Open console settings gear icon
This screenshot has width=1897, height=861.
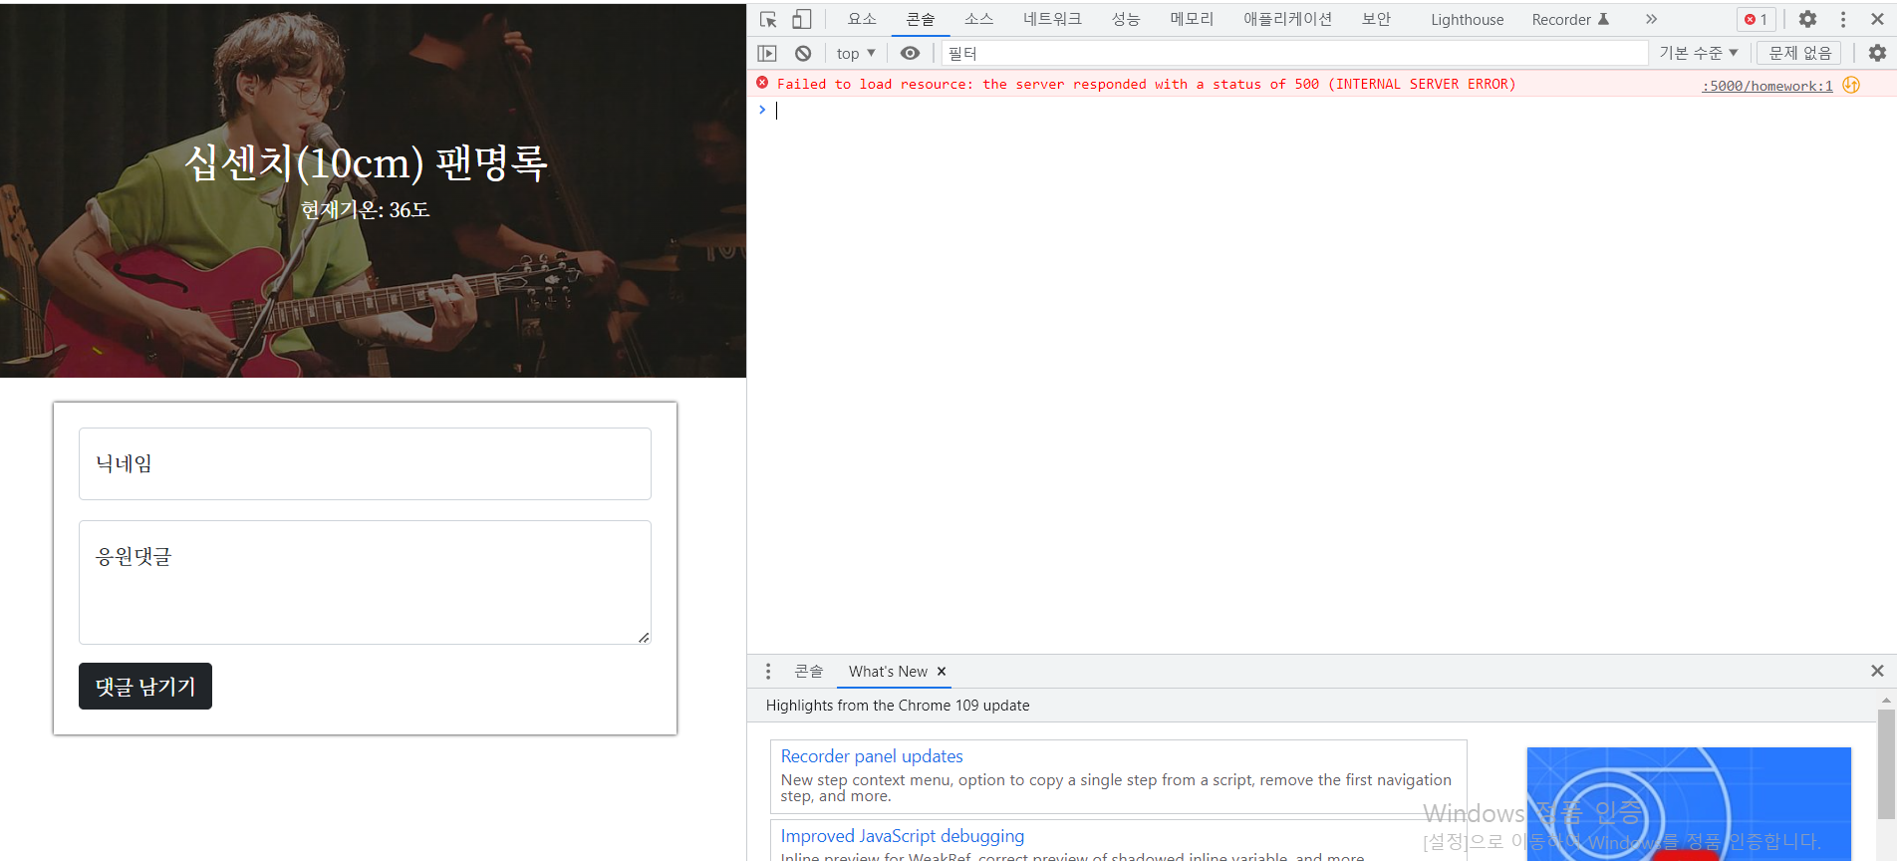click(x=1877, y=54)
